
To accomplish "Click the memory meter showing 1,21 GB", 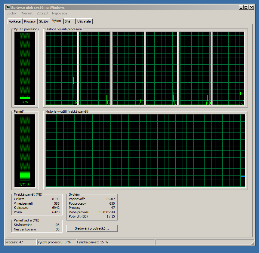I will tap(25, 151).
